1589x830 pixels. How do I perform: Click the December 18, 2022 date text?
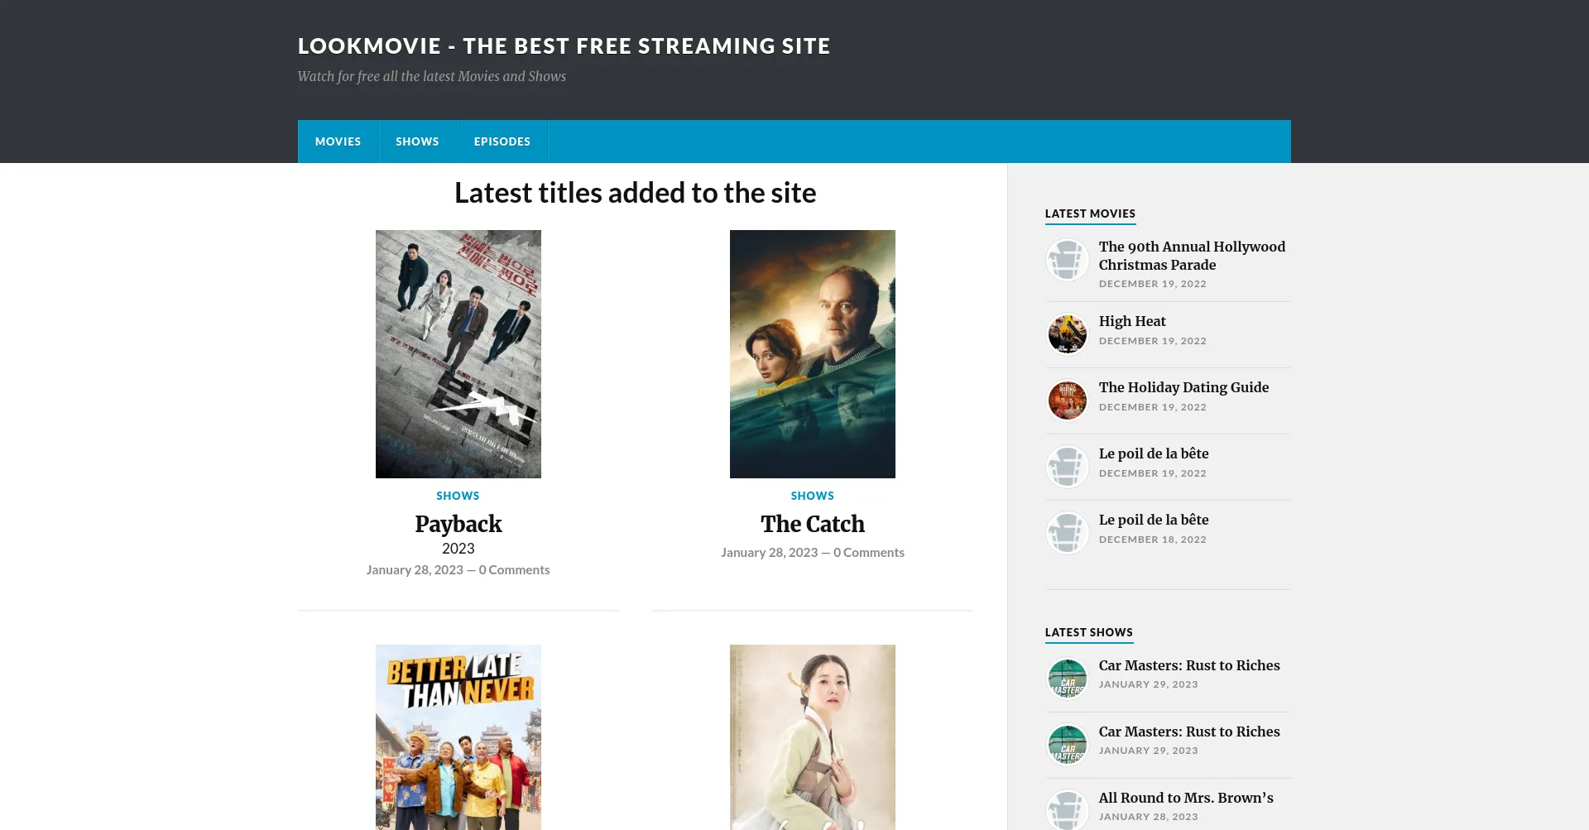1153,540
